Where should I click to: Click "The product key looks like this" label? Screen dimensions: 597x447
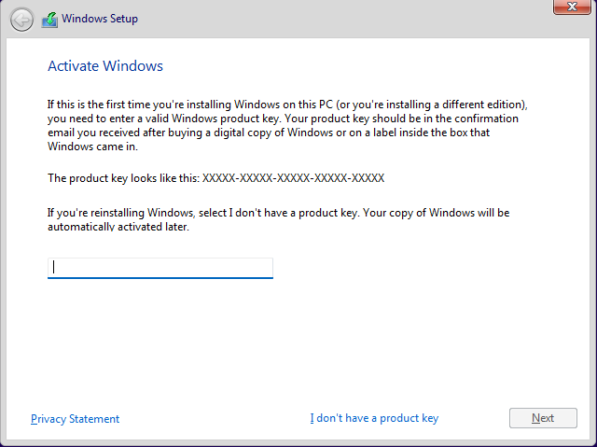tap(123, 177)
